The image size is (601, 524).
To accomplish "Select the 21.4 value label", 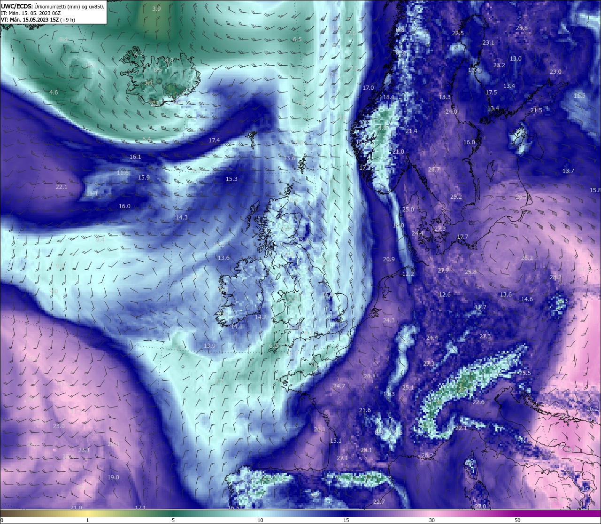I will click(x=411, y=131).
